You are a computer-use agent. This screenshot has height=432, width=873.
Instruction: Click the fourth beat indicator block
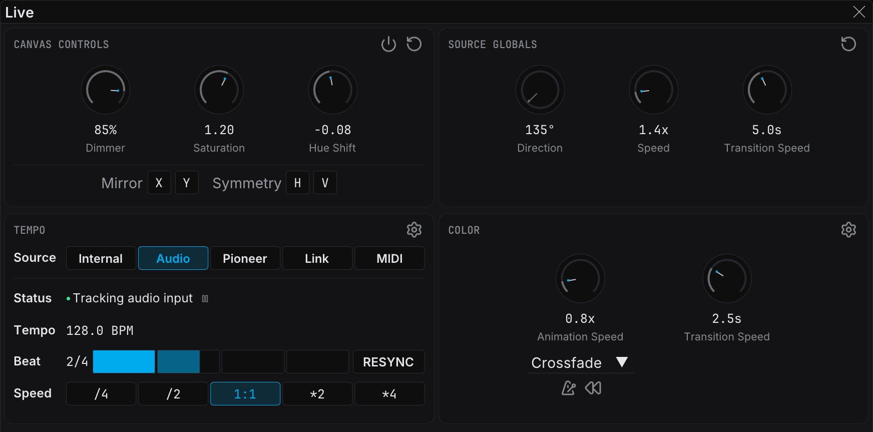point(317,362)
